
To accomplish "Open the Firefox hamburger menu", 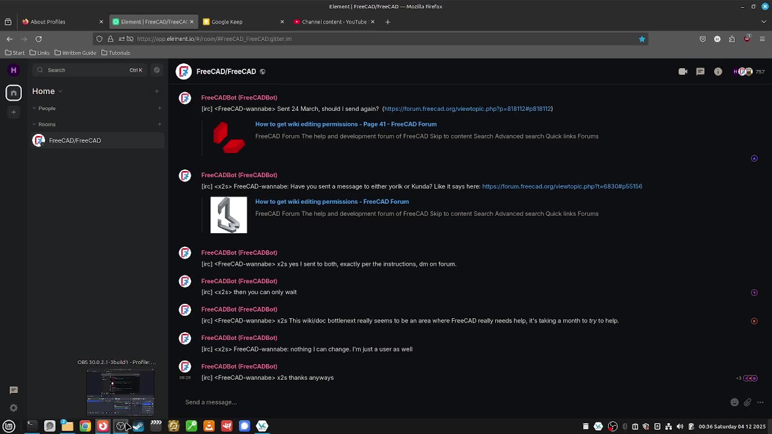I will point(762,39).
